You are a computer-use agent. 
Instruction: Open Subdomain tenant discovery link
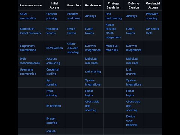click(30, 31)
